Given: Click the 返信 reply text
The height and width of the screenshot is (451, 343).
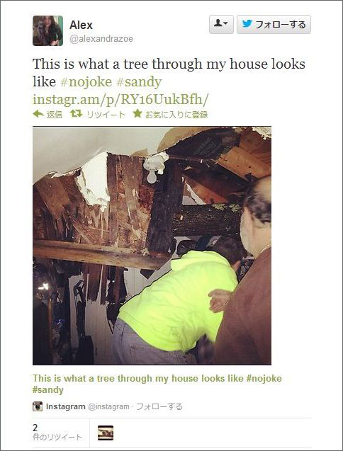Looking at the screenshot, I should coord(55,115).
